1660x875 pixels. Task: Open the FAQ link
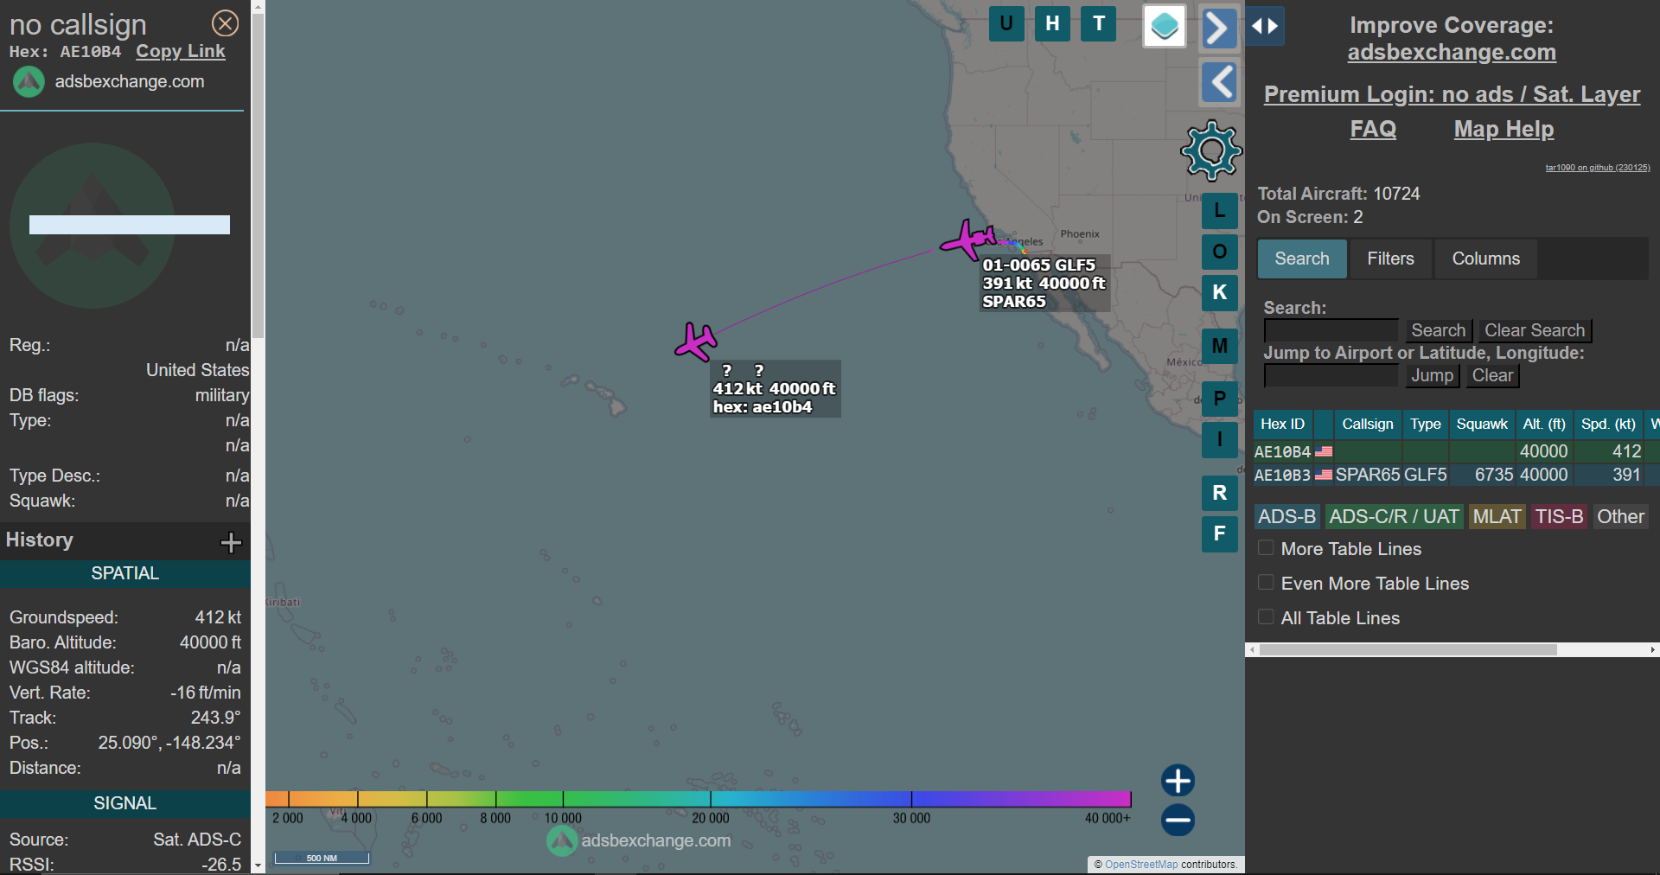click(x=1373, y=129)
